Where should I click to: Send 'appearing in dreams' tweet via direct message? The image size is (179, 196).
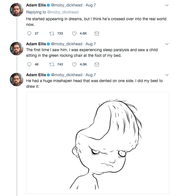97,33
